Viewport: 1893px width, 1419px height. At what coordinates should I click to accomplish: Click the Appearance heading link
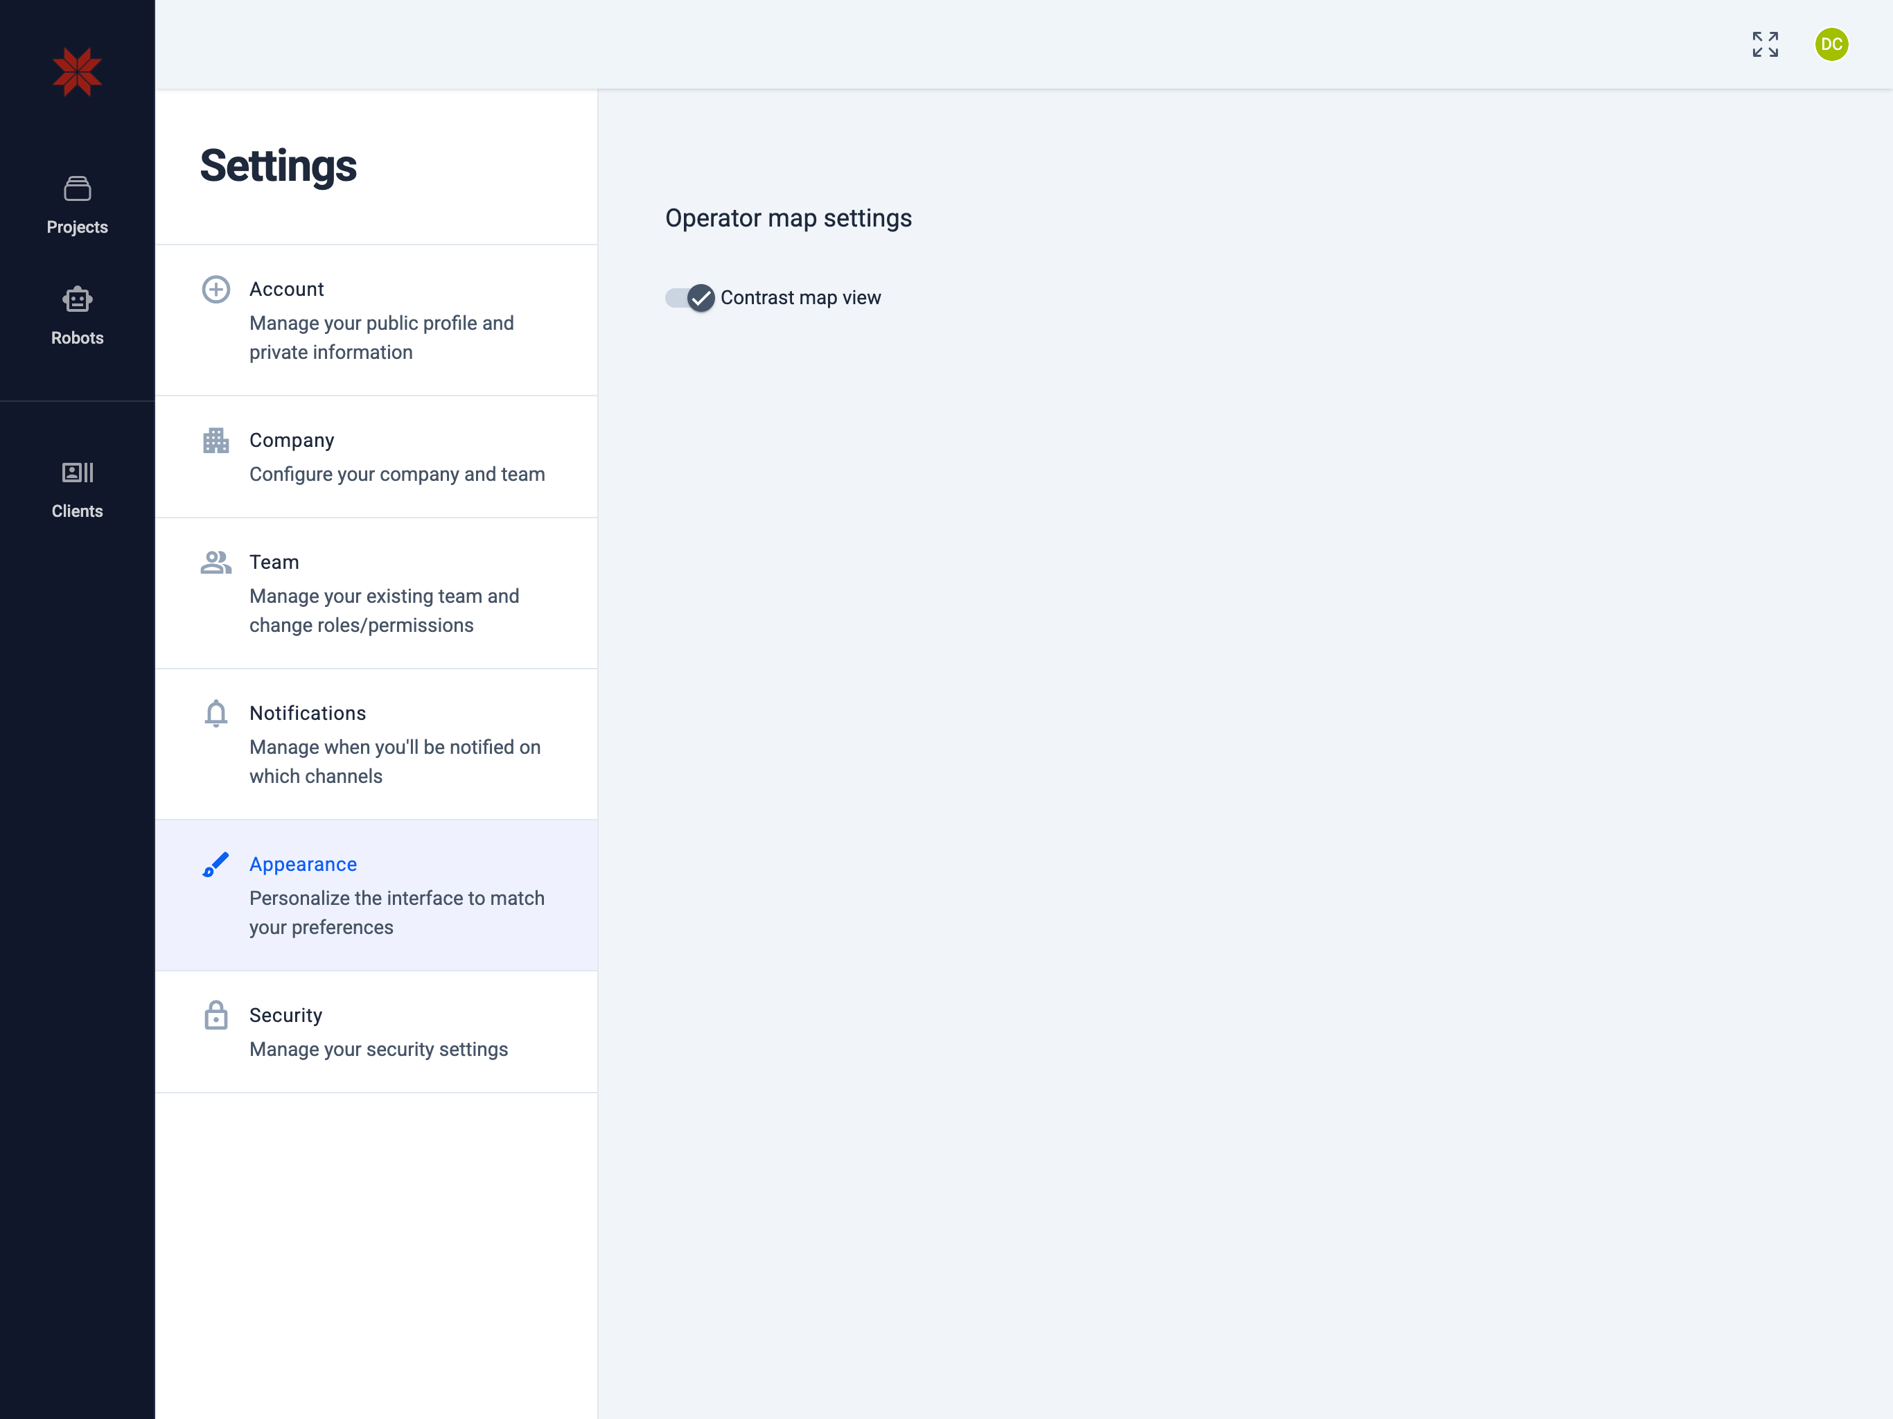303,865
